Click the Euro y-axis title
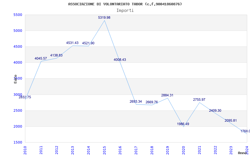This screenshot has width=250, height=156. (15, 79)
